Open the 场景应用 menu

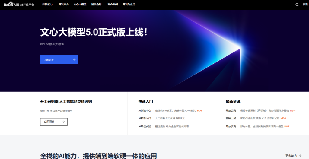tap(96, 4)
